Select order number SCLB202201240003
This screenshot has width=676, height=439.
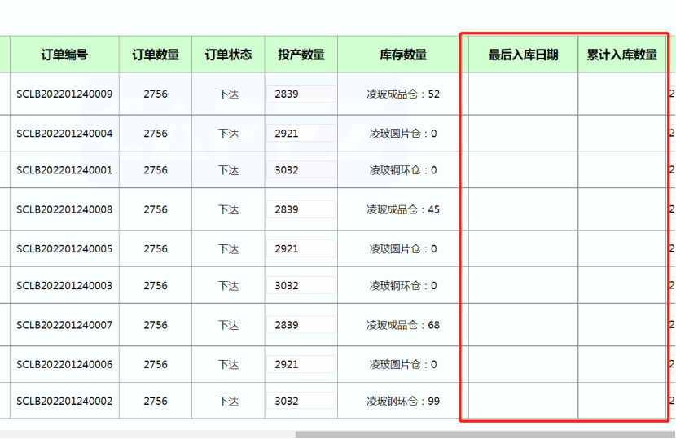click(64, 286)
